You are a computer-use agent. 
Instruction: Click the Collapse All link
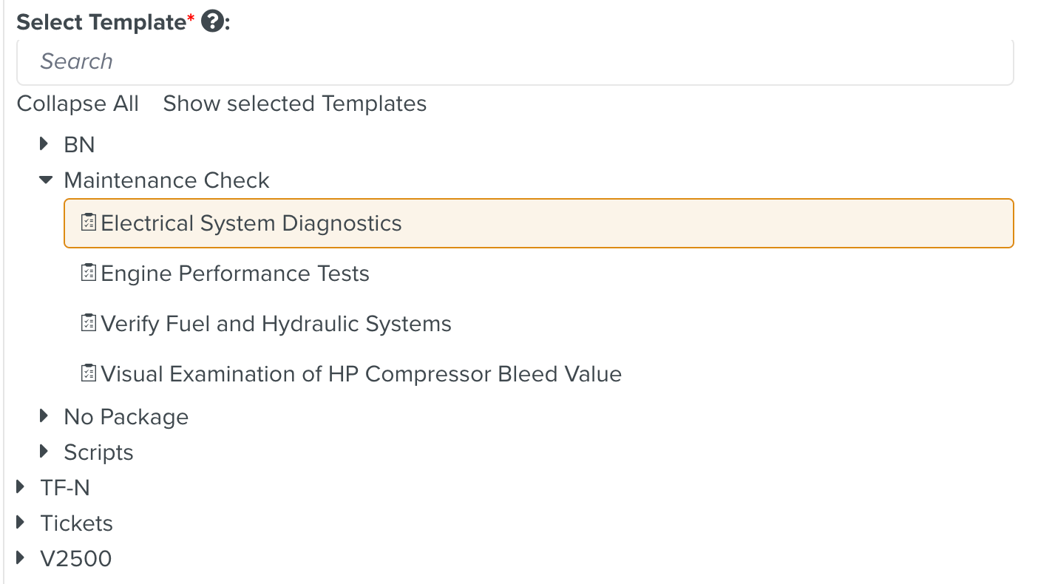coord(78,103)
